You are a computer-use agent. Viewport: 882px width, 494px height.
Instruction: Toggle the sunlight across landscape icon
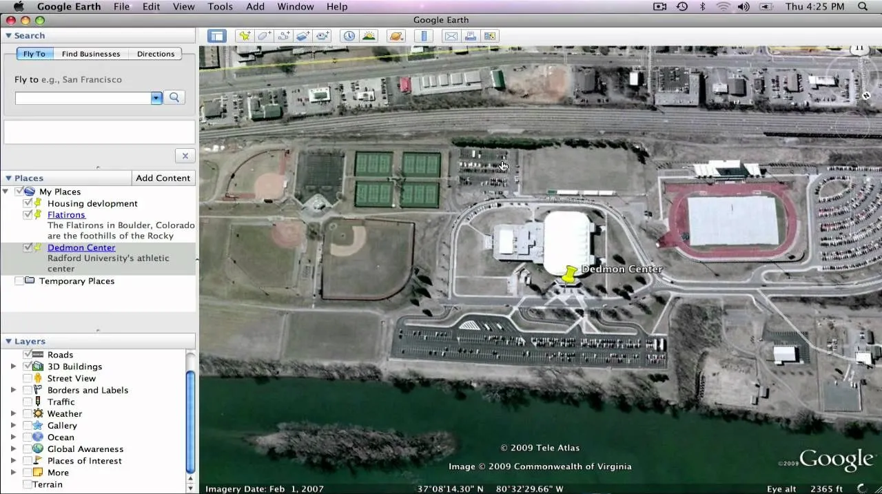pos(369,36)
